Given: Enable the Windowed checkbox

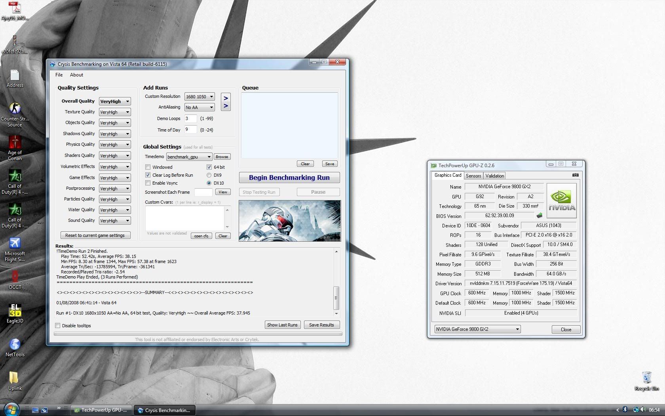Looking at the screenshot, I should 148,167.
